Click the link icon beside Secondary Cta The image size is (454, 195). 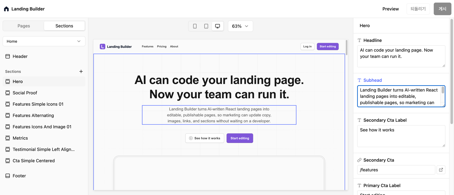[x=359, y=160]
